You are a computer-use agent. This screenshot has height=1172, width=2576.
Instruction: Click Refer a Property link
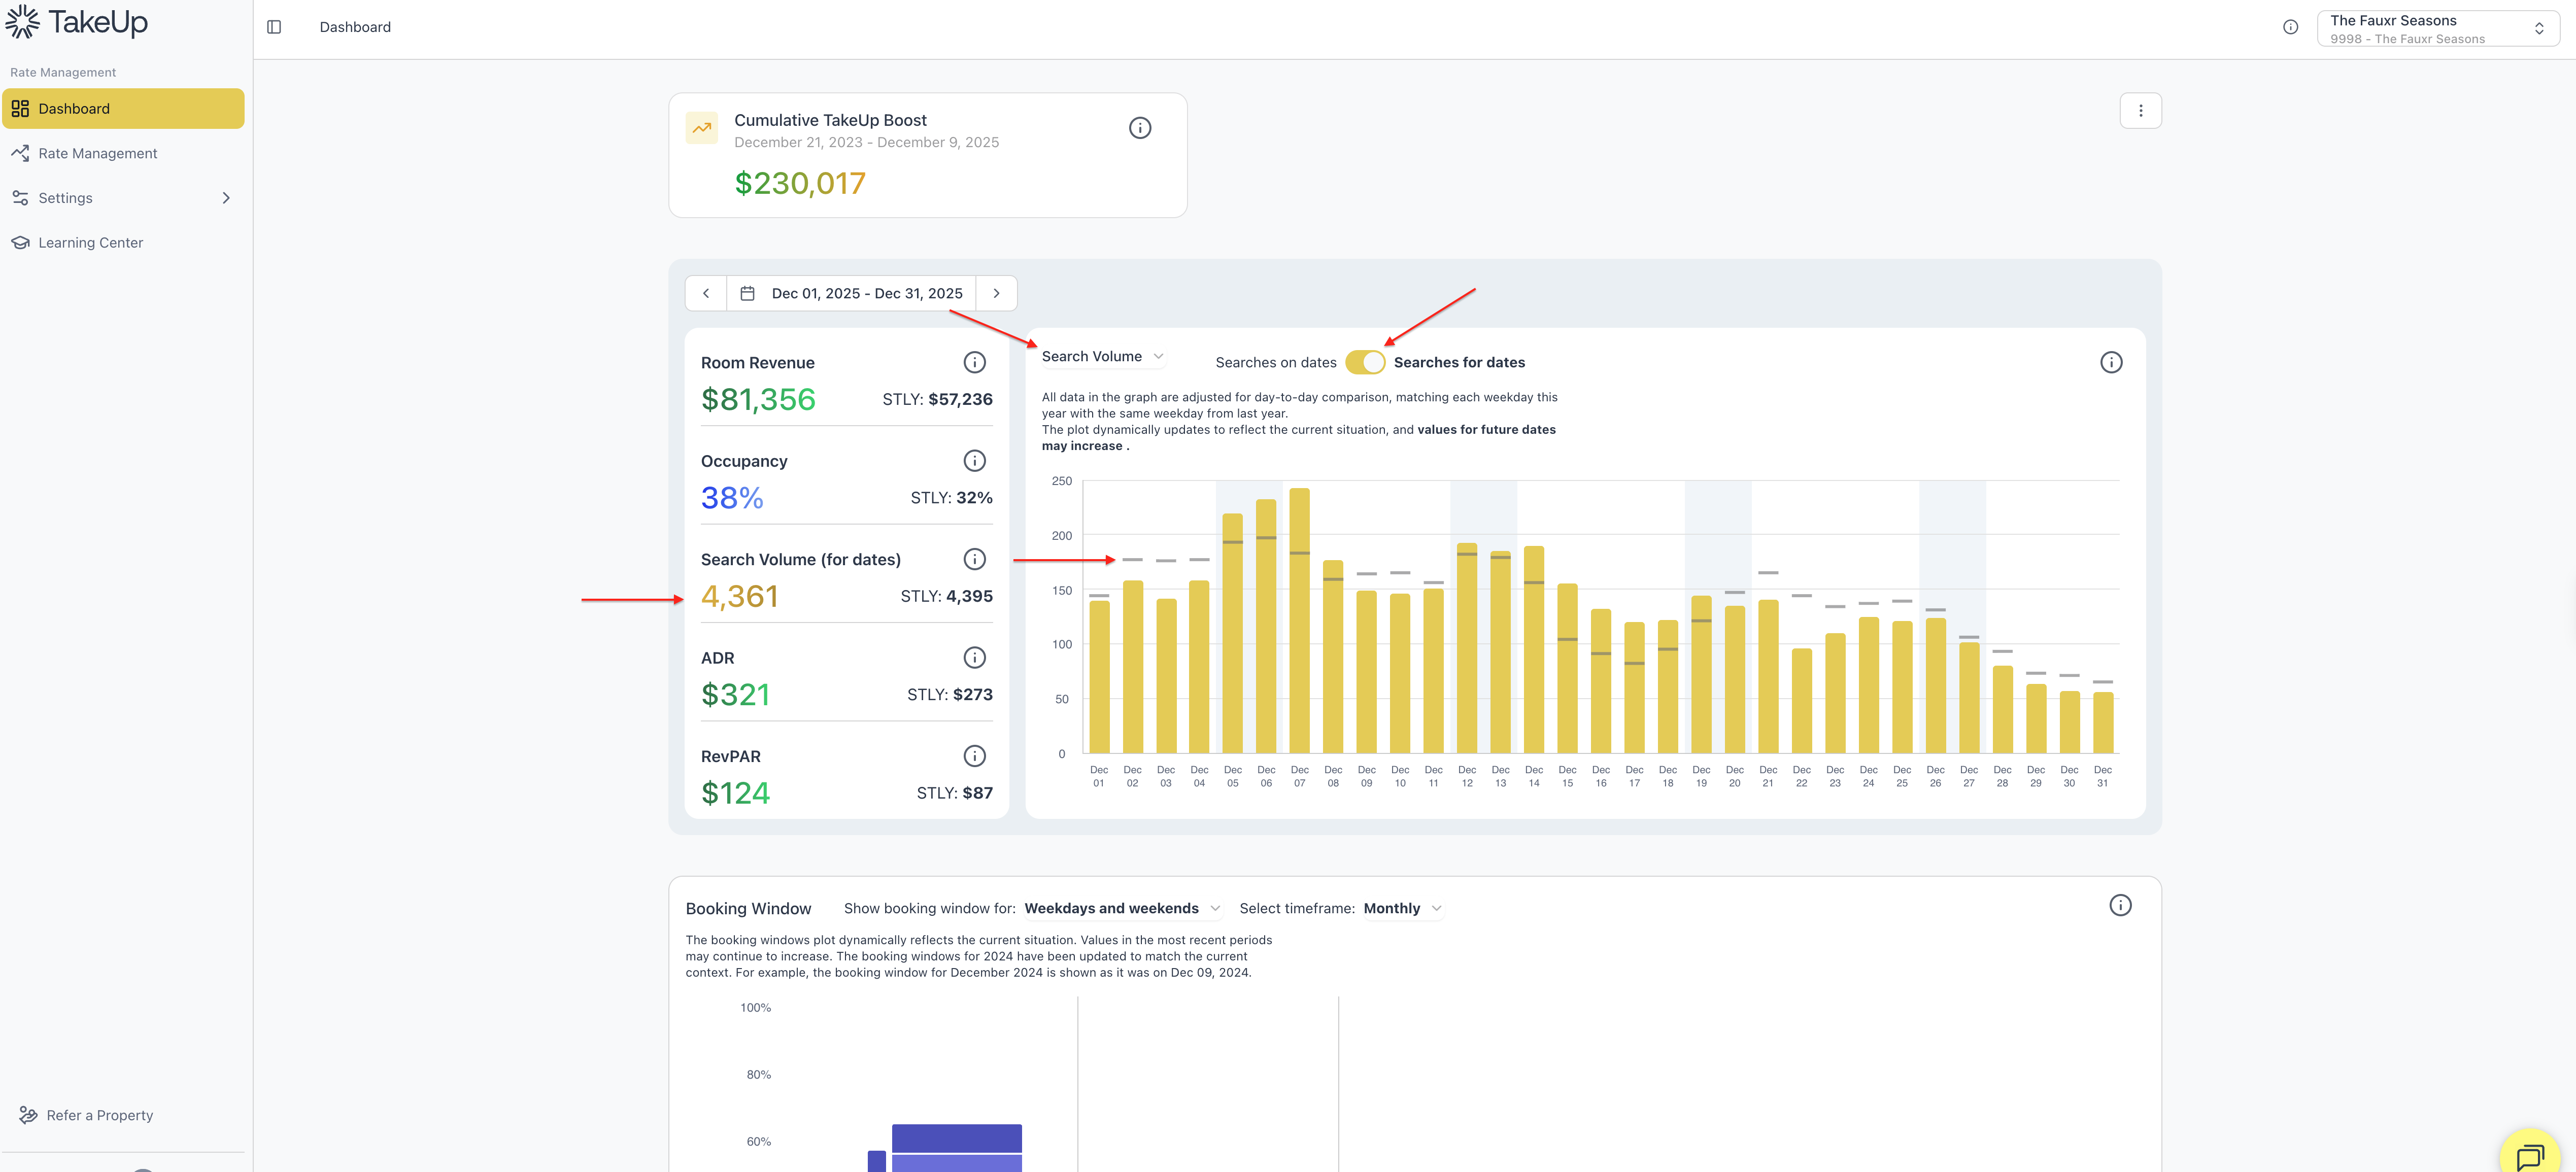coord(99,1115)
